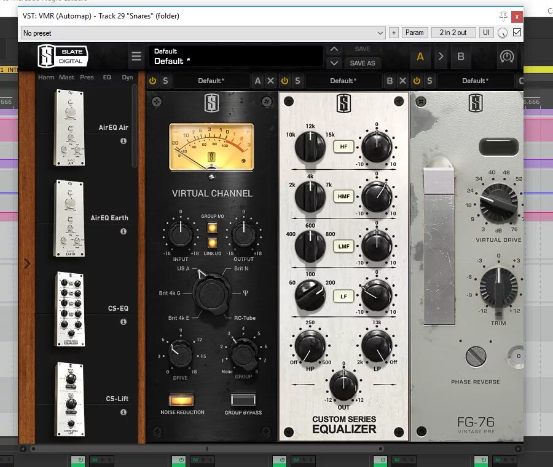The height and width of the screenshot is (467, 553).
Task: Open the EQ module category tab
Action: 107,78
